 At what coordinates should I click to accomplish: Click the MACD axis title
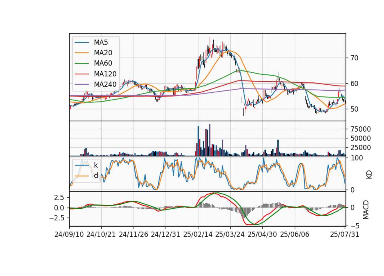click(366, 210)
